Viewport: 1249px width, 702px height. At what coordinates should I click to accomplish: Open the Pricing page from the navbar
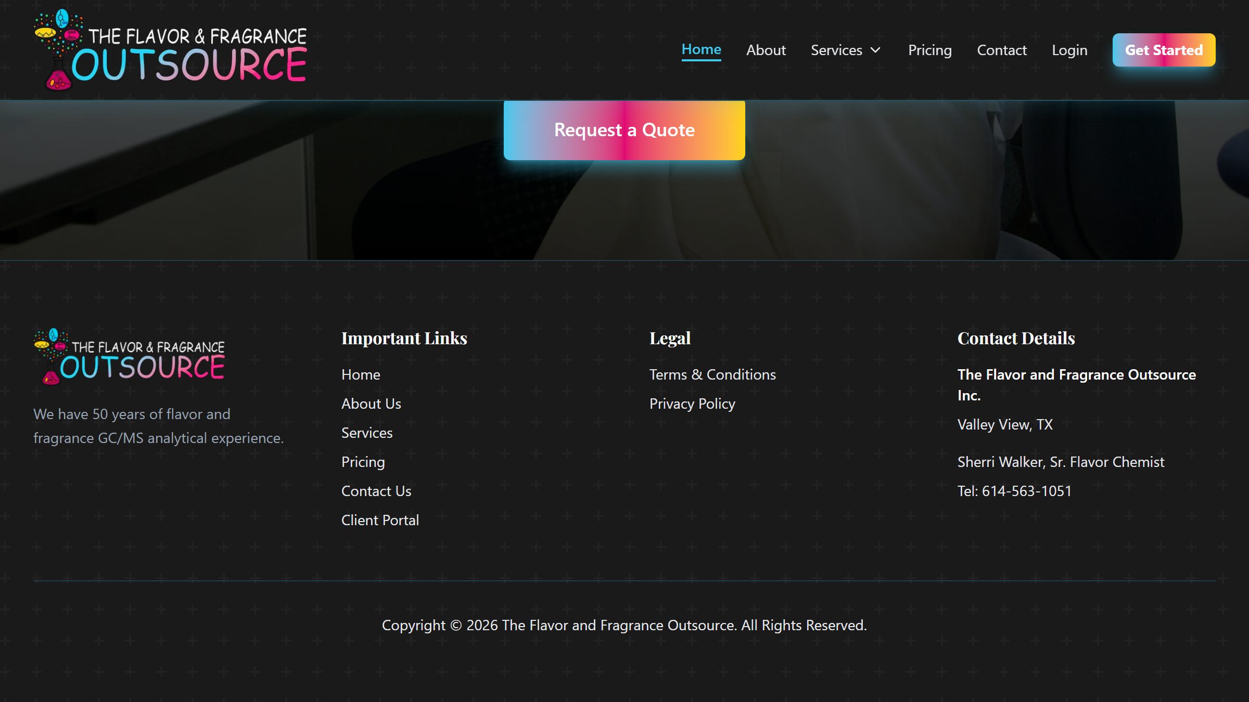click(929, 50)
